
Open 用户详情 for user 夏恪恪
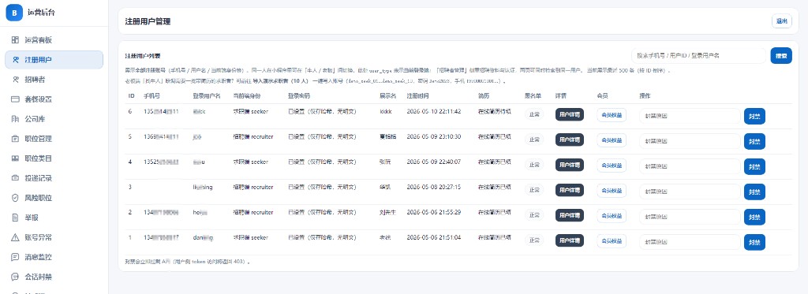(x=570, y=140)
